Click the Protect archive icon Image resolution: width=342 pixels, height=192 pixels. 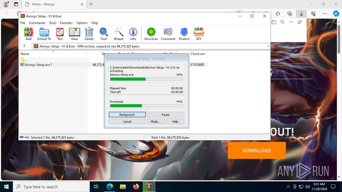(184, 34)
